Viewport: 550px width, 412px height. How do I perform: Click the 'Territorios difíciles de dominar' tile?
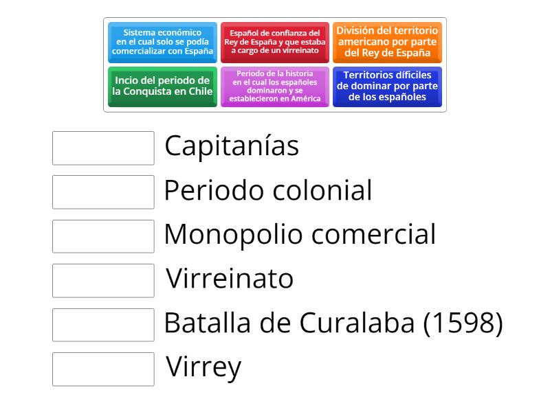[x=387, y=86]
